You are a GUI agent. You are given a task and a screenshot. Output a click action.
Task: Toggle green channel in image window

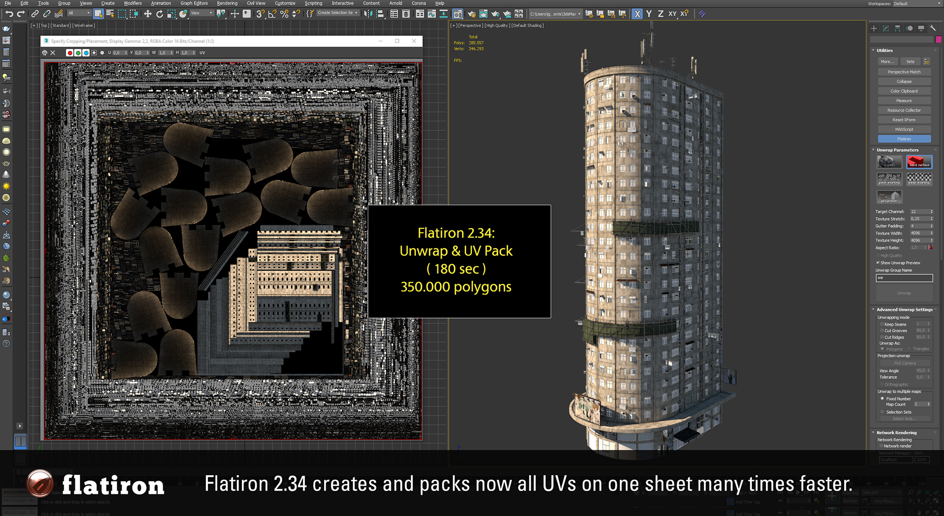[78, 53]
